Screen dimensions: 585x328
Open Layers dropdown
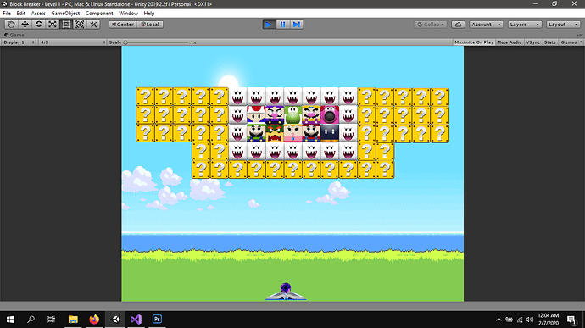pyautogui.click(x=525, y=25)
